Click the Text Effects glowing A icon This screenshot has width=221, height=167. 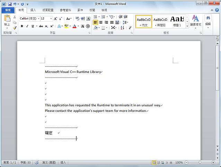[x=59, y=26]
